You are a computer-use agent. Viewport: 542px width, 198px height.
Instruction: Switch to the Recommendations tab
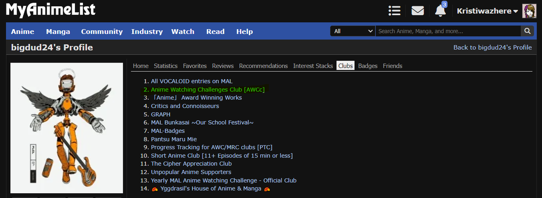click(x=263, y=66)
